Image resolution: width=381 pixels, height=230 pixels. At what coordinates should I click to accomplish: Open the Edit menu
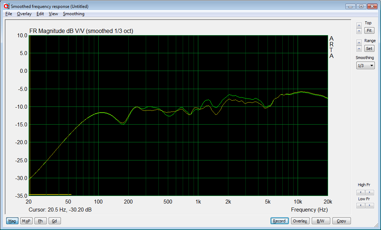(x=40, y=14)
